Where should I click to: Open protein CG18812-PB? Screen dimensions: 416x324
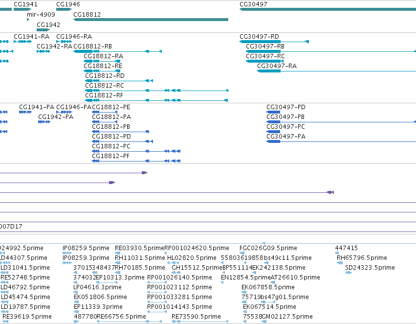[x=111, y=127]
